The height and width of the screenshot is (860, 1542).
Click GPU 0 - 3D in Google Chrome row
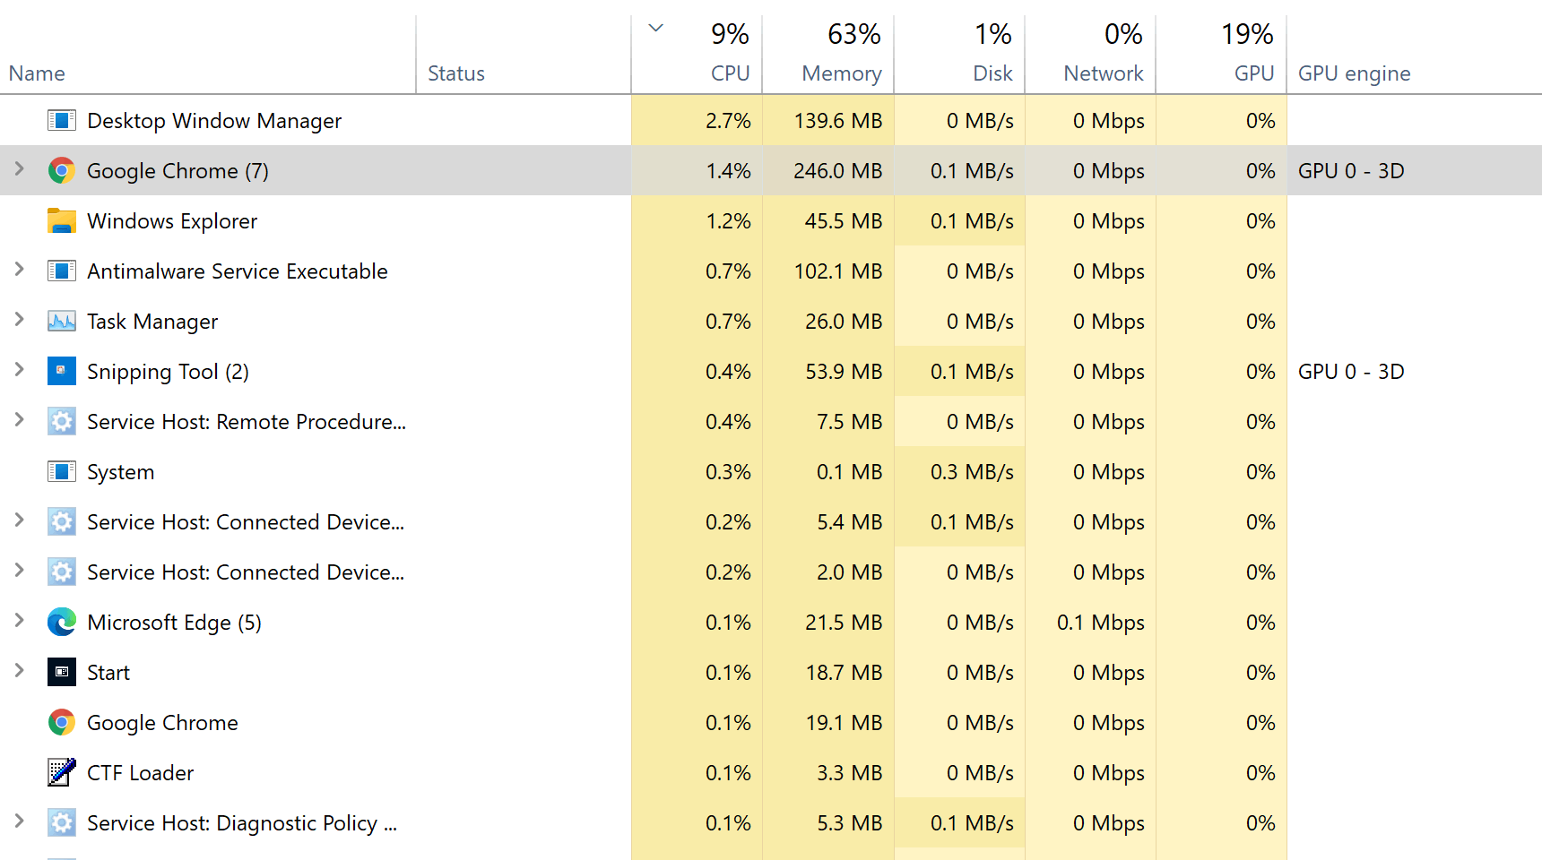1351,171
